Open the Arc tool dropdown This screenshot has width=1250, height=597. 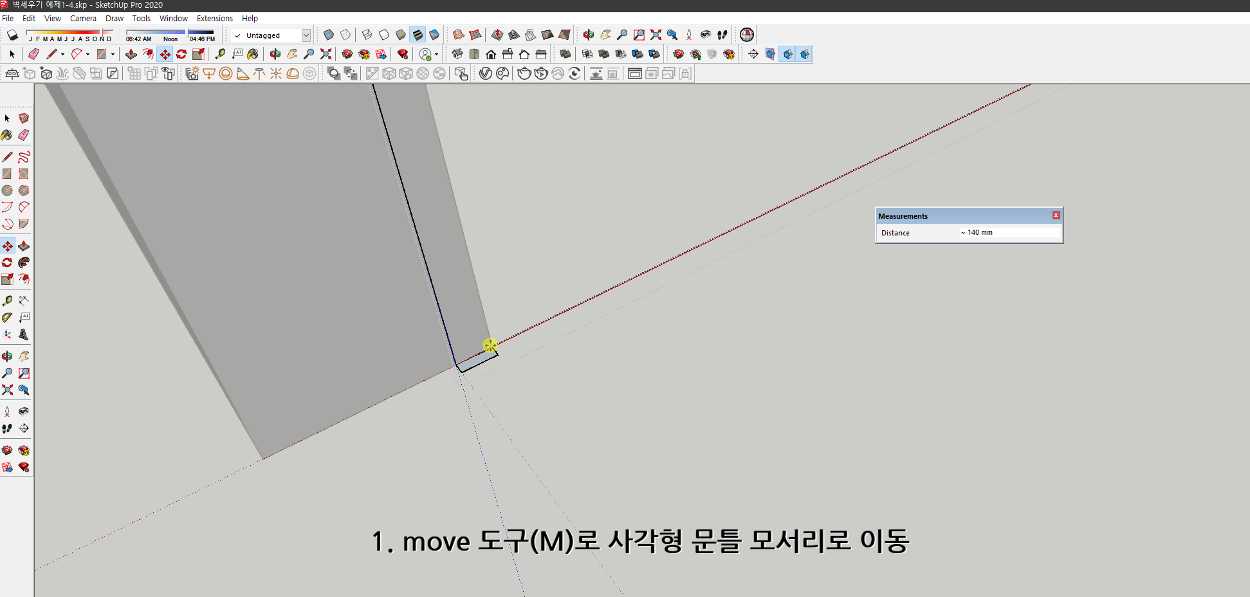pyautogui.click(x=88, y=53)
